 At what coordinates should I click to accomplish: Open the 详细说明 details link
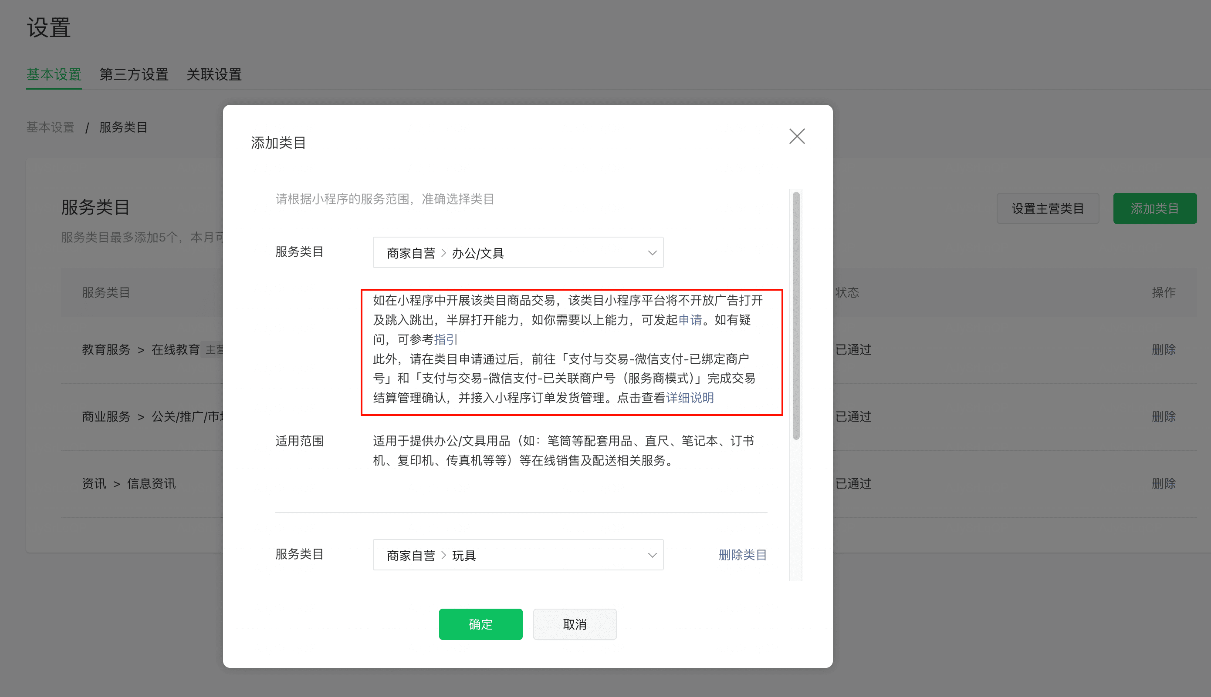pos(690,398)
